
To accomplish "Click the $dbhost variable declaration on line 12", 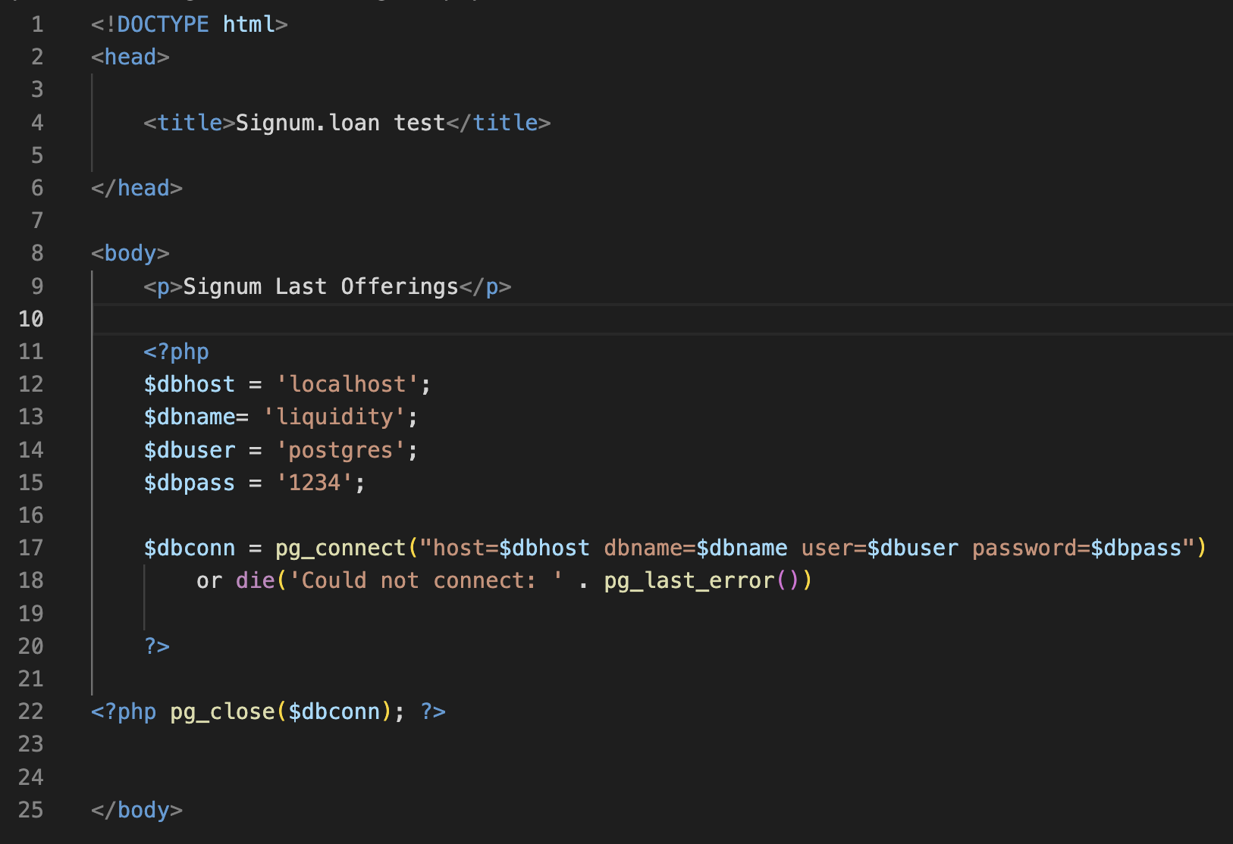I will pyautogui.click(x=189, y=384).
